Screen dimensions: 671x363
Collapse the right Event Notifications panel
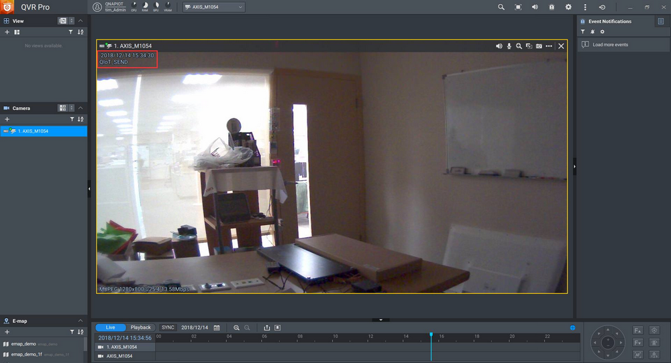click(x=574, y=167)
